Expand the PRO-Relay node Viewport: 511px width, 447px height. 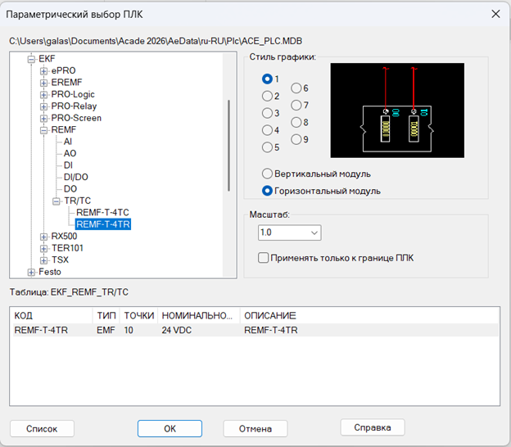[x=43, y=106]
